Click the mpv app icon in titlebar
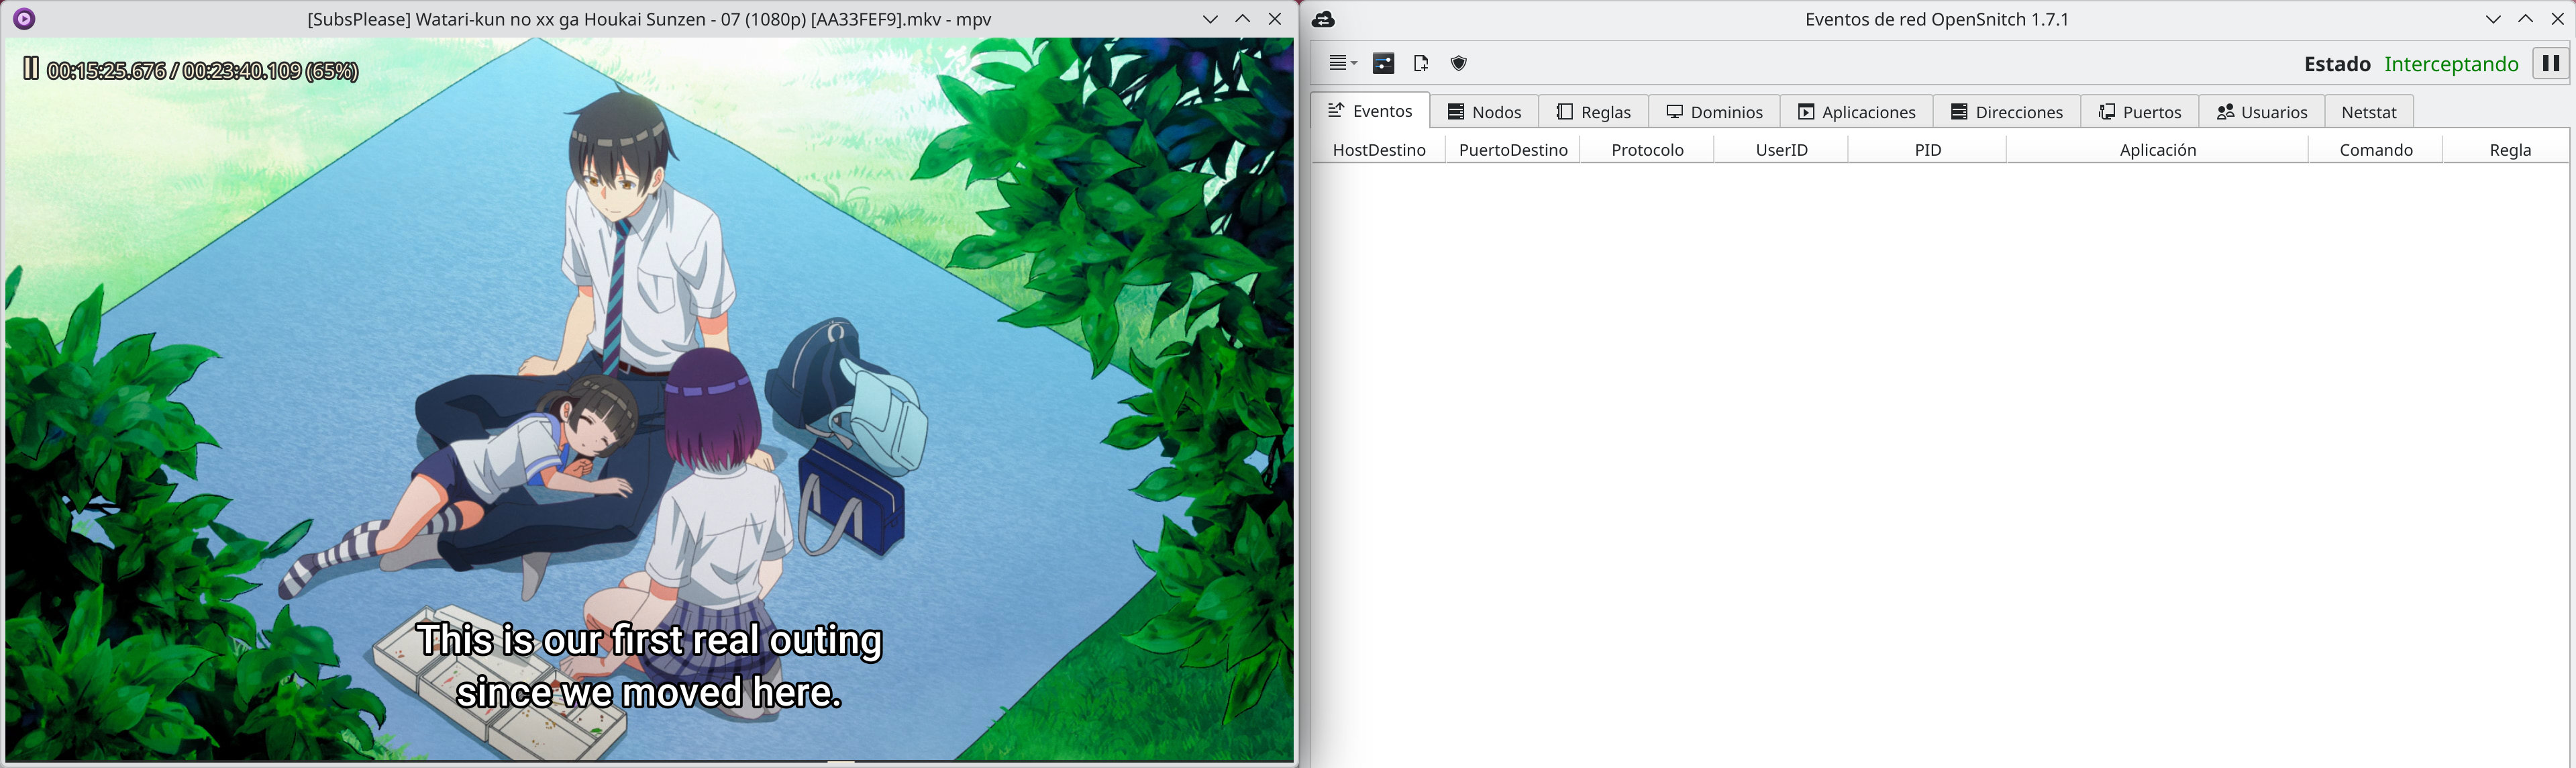Image resolution: width=2576 pixels, height=768 pixels. coord(24,19)
